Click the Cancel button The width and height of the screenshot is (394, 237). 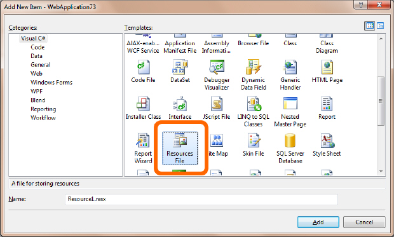pos(364,222)
